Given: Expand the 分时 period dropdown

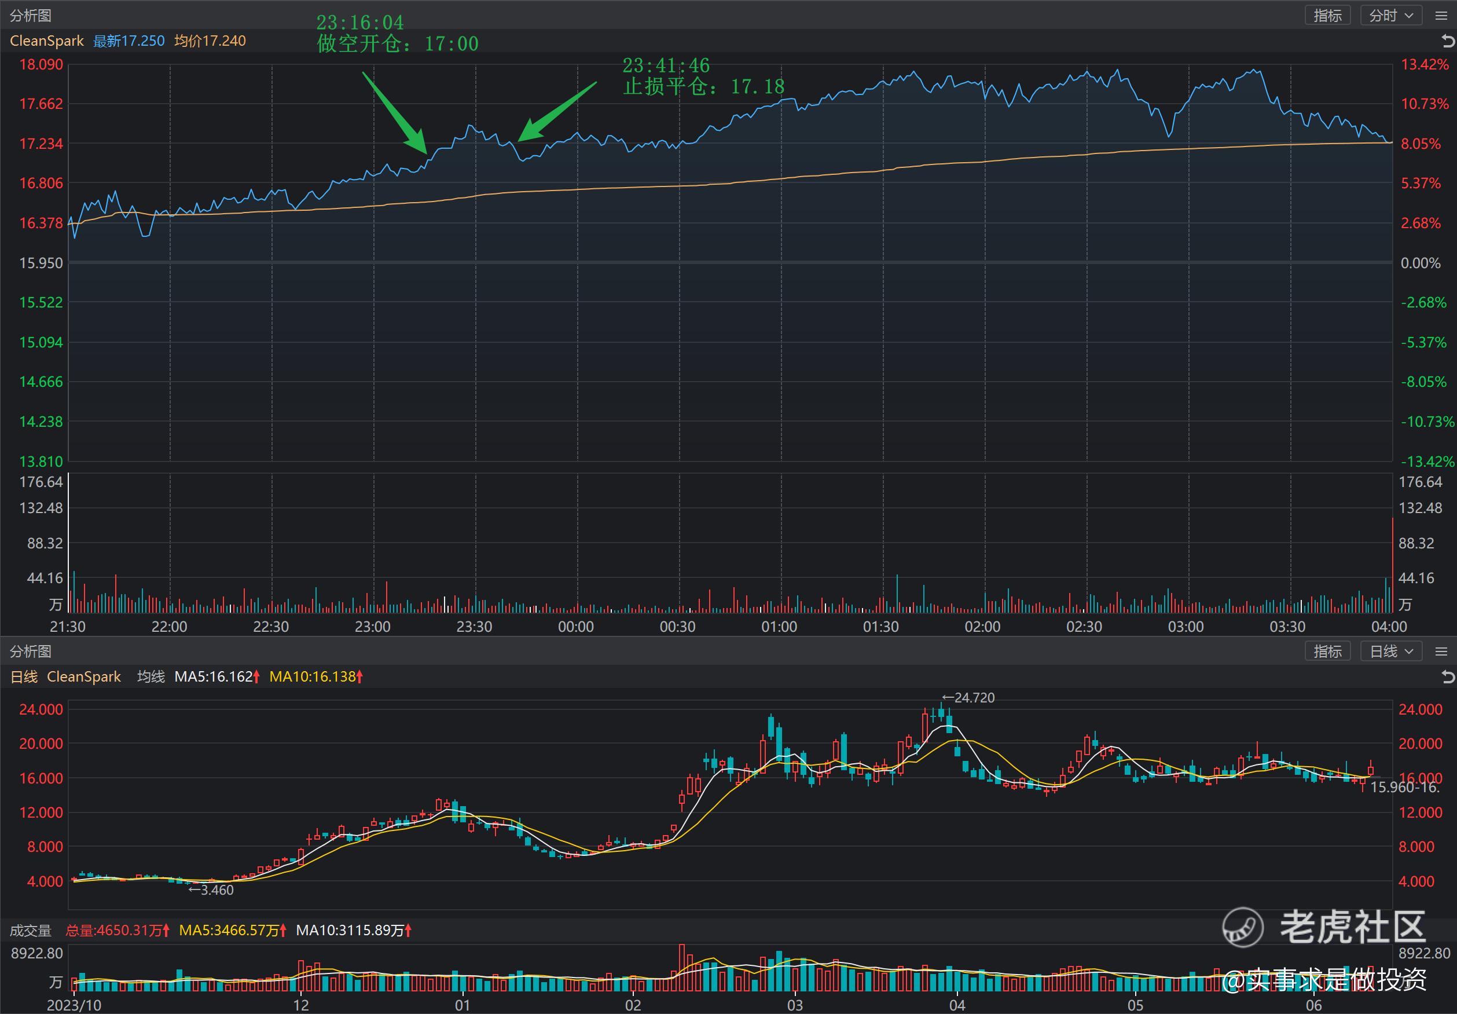Looking at the screenshot, I should coord(1391,15).
